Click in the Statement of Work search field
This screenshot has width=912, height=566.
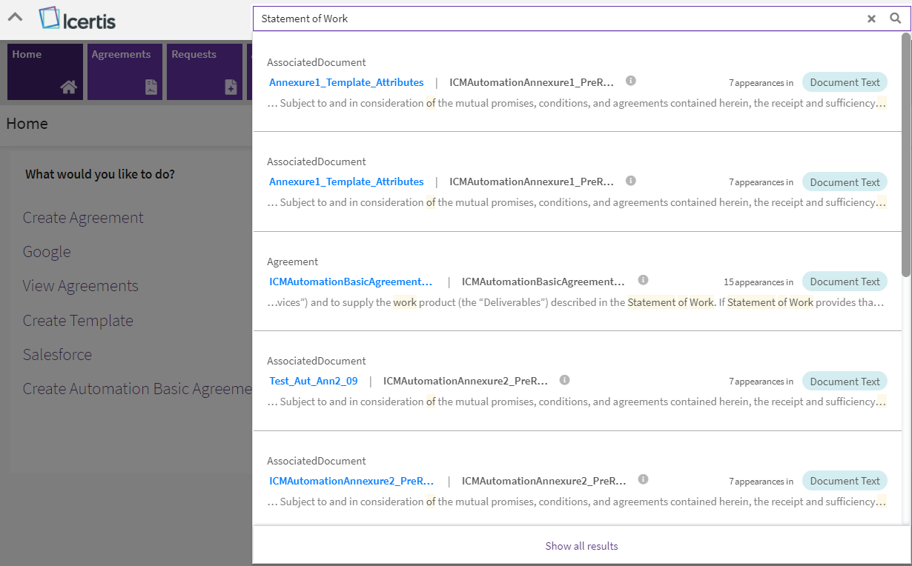(556, 19)
